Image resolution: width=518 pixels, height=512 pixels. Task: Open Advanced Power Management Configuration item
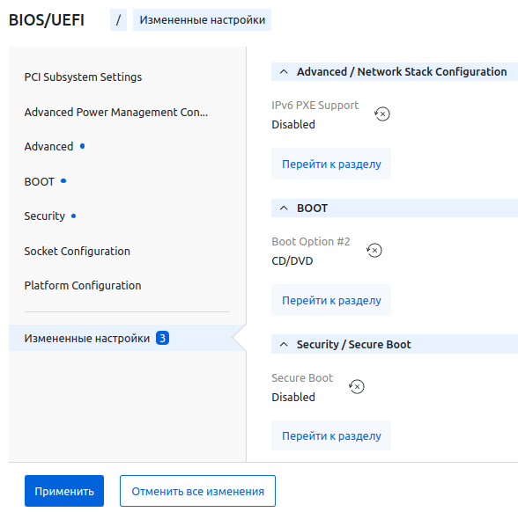click(116, 113)
